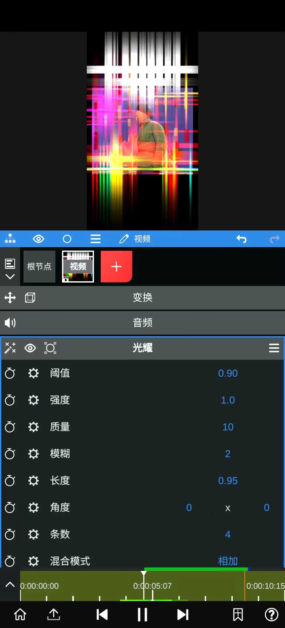Pause playback with the pause button
285x628 pixels.
click(x=142, y=614)
